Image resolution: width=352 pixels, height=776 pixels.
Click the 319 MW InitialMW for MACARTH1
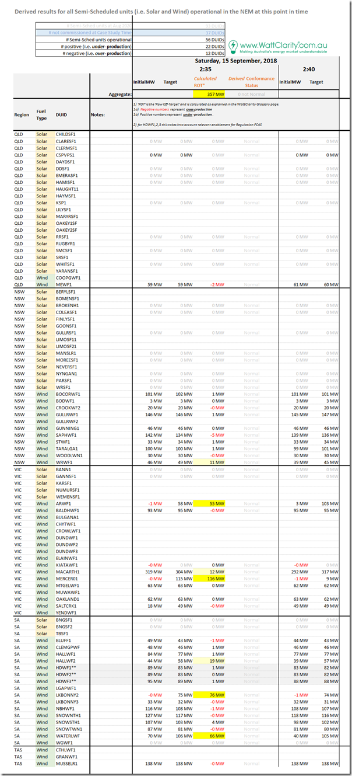[x=153, y=572]
